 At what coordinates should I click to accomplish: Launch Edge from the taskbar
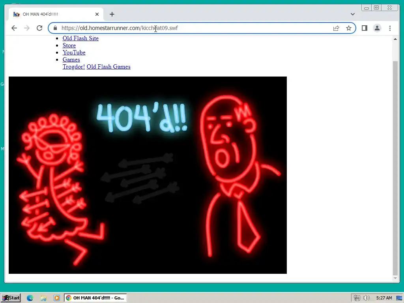tap(30, 298)
